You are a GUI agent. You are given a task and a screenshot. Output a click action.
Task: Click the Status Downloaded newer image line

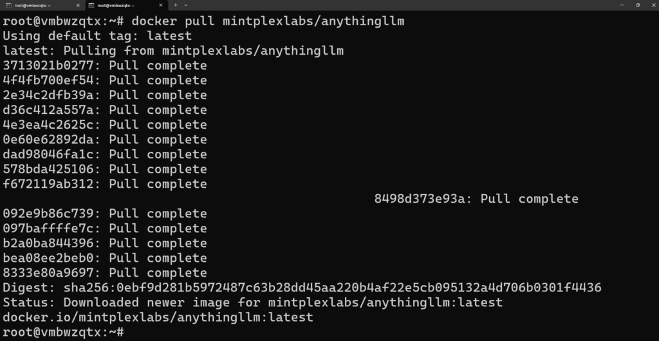(252, 302)
